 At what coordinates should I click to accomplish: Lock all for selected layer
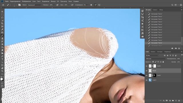pyautogui.click(x=163, y=62)
